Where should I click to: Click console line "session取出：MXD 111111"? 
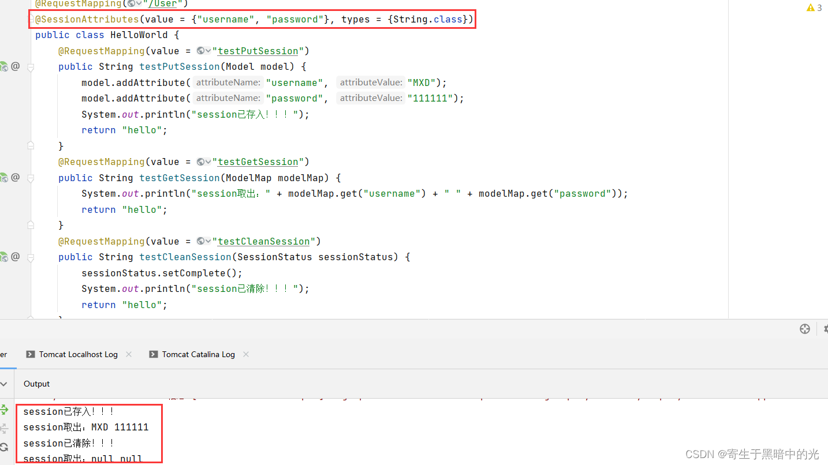coord(86,427)
